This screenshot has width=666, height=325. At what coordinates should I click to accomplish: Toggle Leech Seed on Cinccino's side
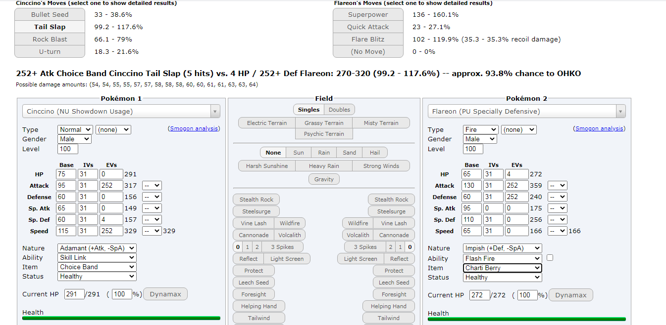pos(254,283)
